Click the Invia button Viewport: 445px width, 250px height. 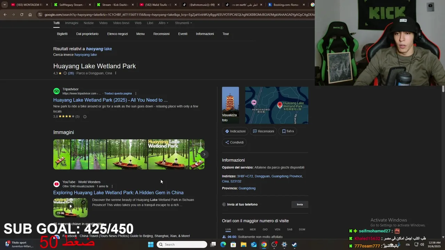(300, 205)
